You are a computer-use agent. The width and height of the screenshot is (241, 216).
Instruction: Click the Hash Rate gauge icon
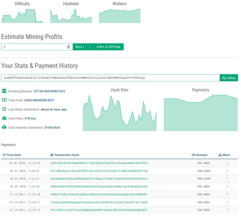click(4, 118)
